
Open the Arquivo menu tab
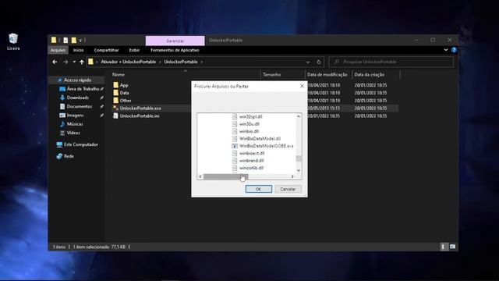[x=58, y=50]
